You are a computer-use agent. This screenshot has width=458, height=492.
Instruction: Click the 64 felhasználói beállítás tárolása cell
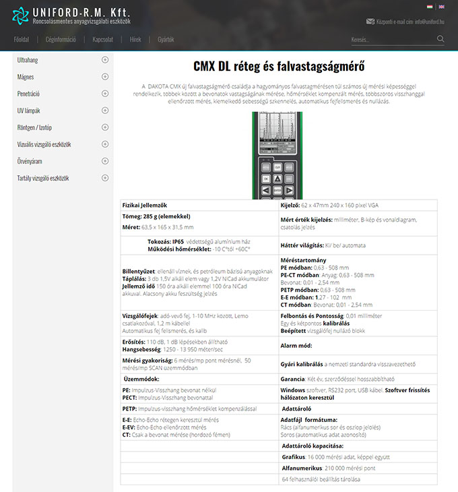[x=358, y=479]
